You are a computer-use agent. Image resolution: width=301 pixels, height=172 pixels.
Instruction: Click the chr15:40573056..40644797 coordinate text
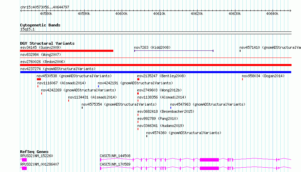click(45, 7)
